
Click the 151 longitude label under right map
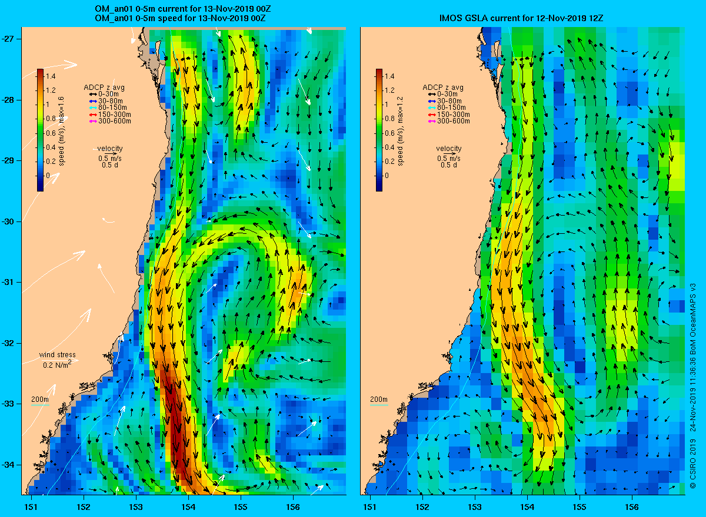point(369,506)
